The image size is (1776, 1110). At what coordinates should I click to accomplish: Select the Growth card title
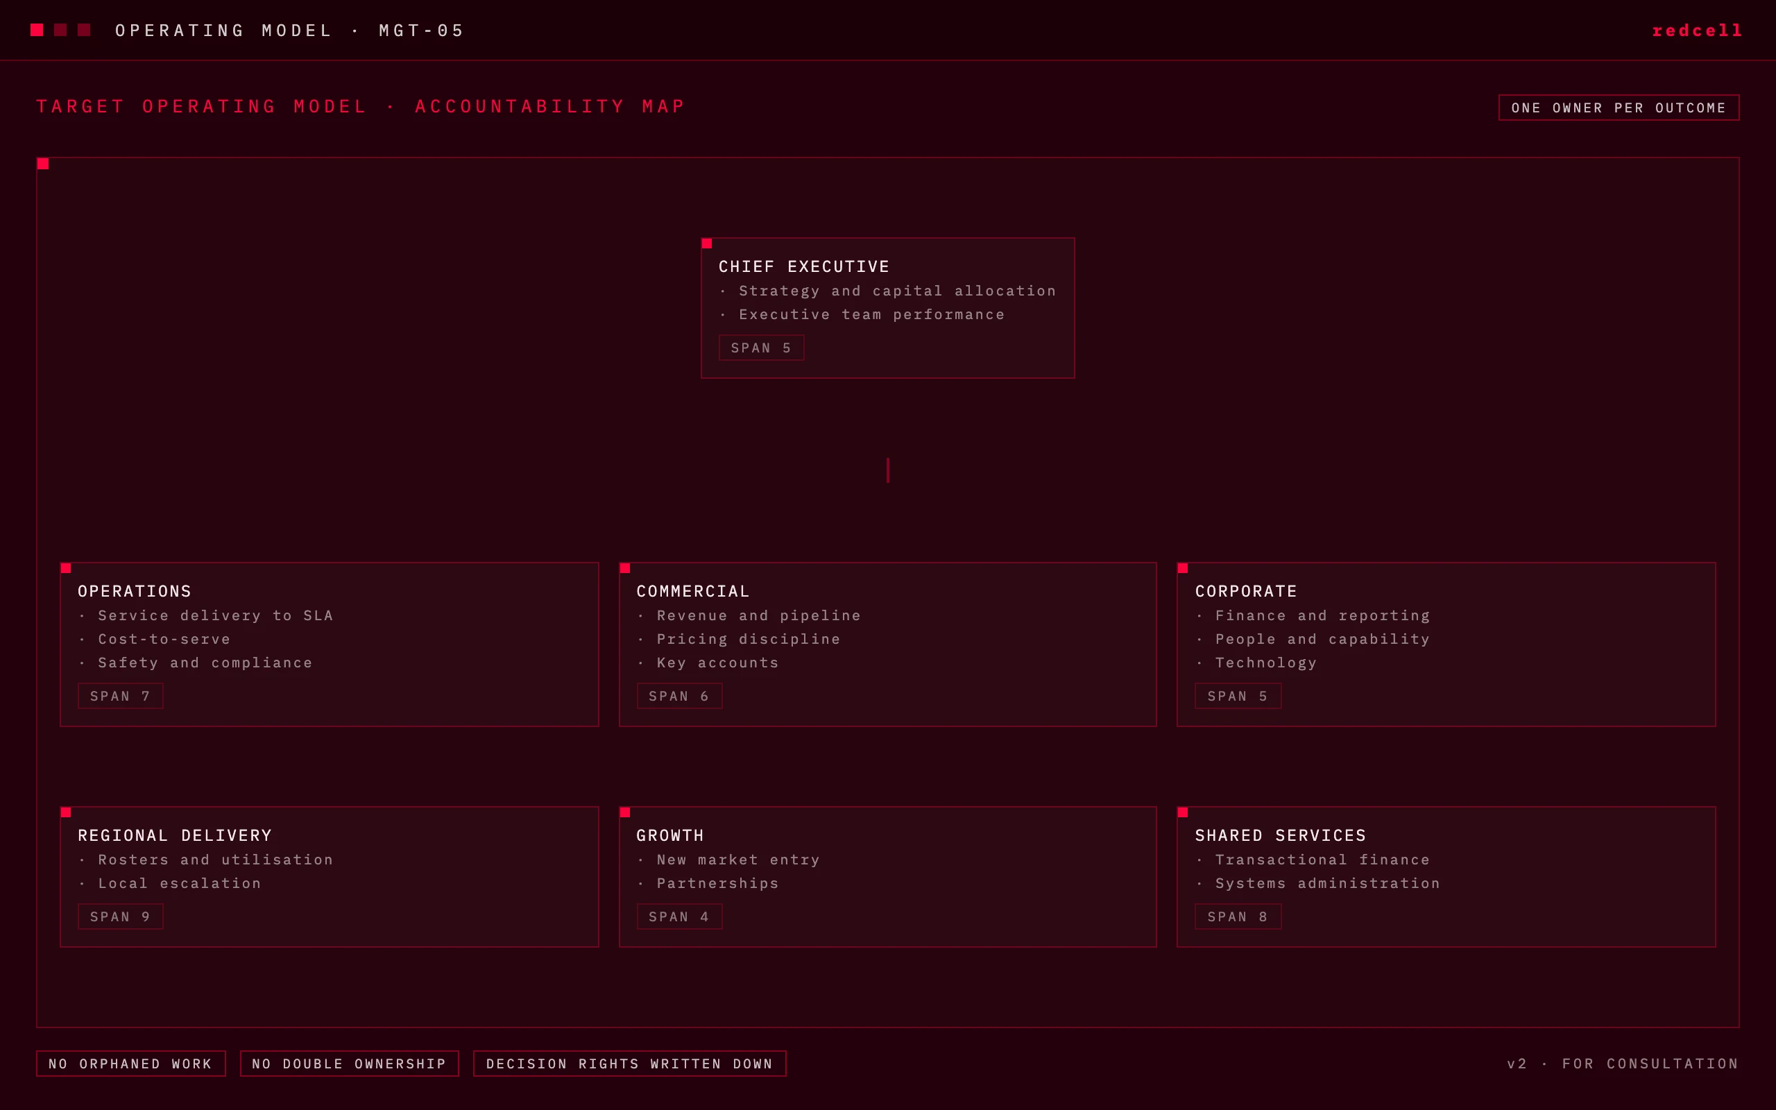[x=670, y=835]
